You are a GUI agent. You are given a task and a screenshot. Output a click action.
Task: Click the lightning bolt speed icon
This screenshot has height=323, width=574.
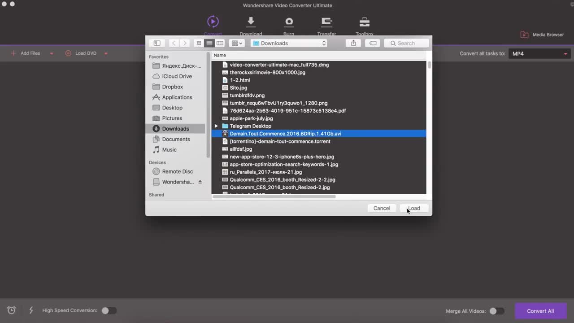coord(31,310)
